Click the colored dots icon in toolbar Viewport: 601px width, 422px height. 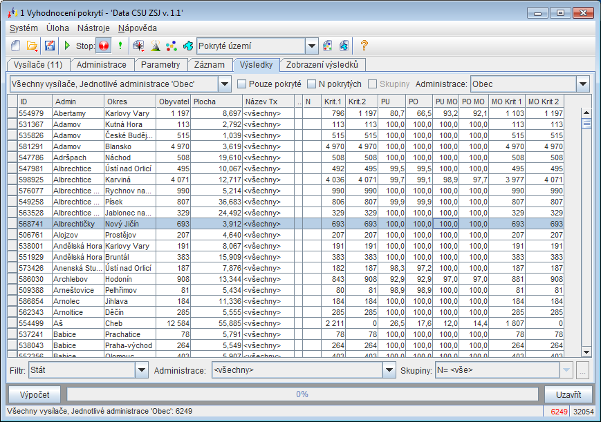pyautogui.click(x=171, y=46)
